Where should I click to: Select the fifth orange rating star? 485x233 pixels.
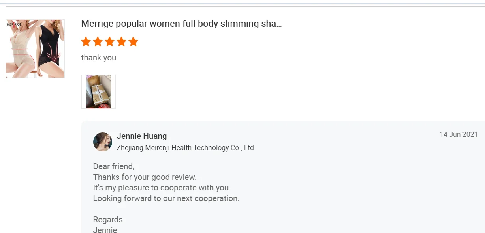click(x=133, y=42)
